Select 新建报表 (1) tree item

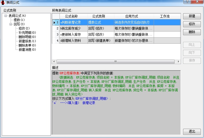click(27, 41)
